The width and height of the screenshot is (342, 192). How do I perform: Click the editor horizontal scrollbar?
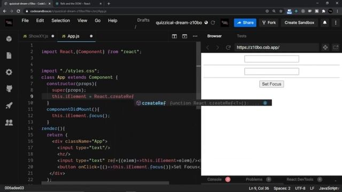point(105,183)
